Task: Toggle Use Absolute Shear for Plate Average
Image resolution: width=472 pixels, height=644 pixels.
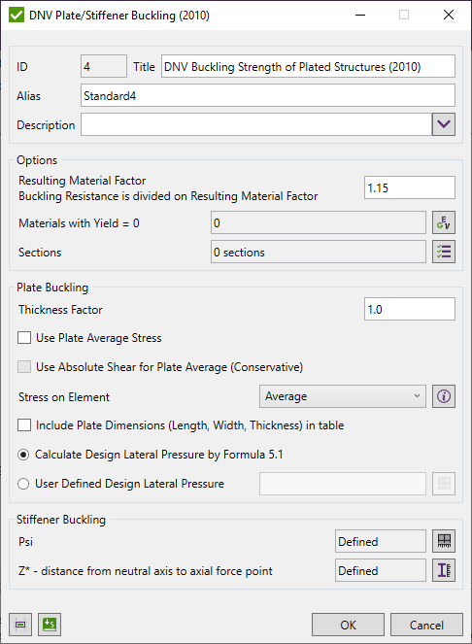Action: tap(24, 367)
